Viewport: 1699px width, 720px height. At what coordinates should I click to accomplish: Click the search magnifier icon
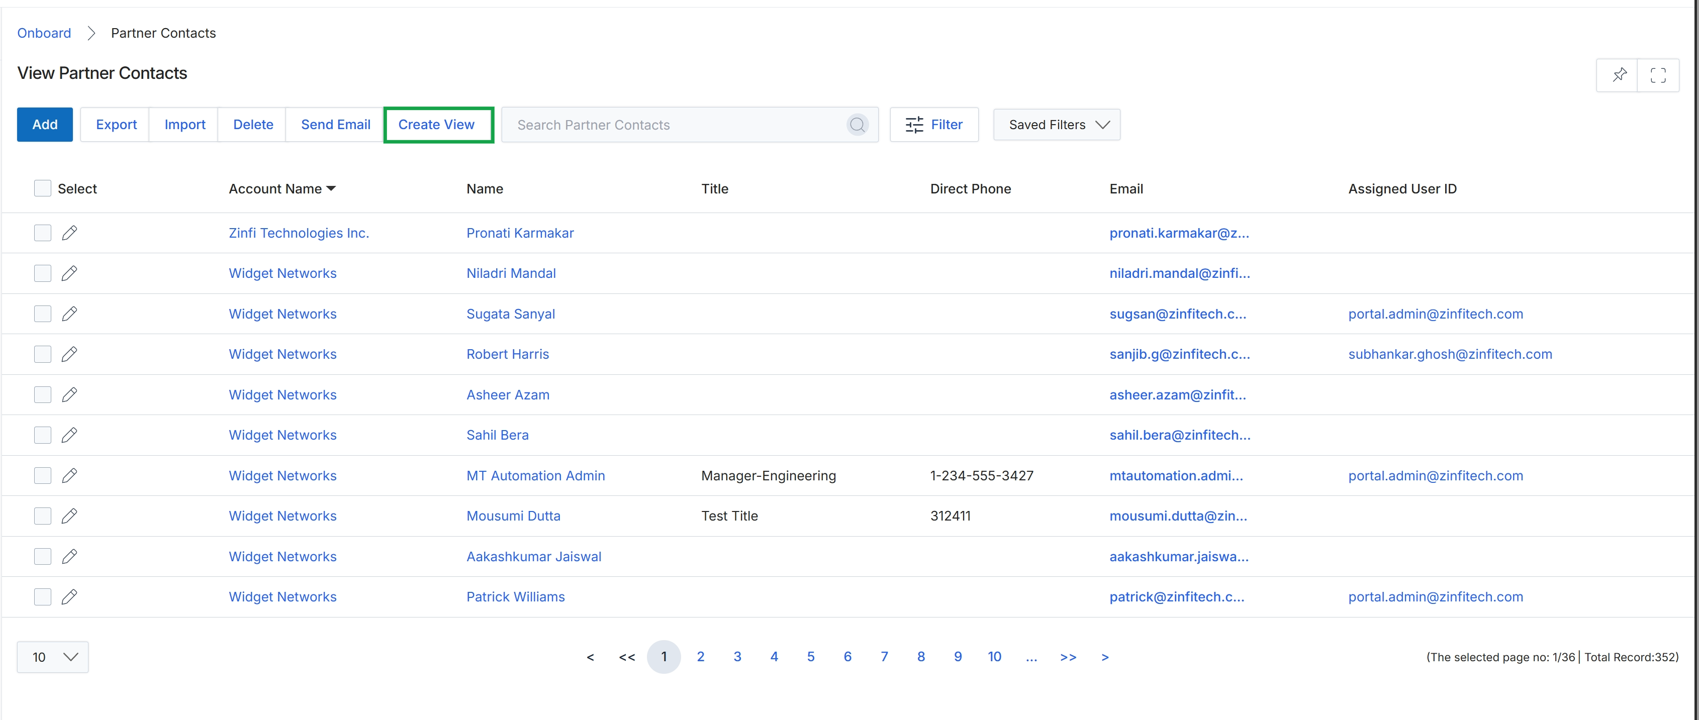[x=857, y=125]
